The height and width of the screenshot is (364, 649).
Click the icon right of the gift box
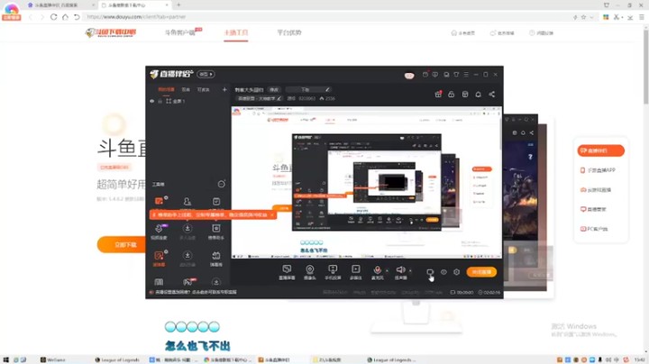[x=452, y=95]
